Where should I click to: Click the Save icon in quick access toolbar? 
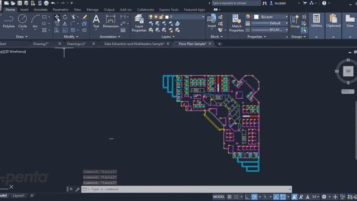(20, 3)
